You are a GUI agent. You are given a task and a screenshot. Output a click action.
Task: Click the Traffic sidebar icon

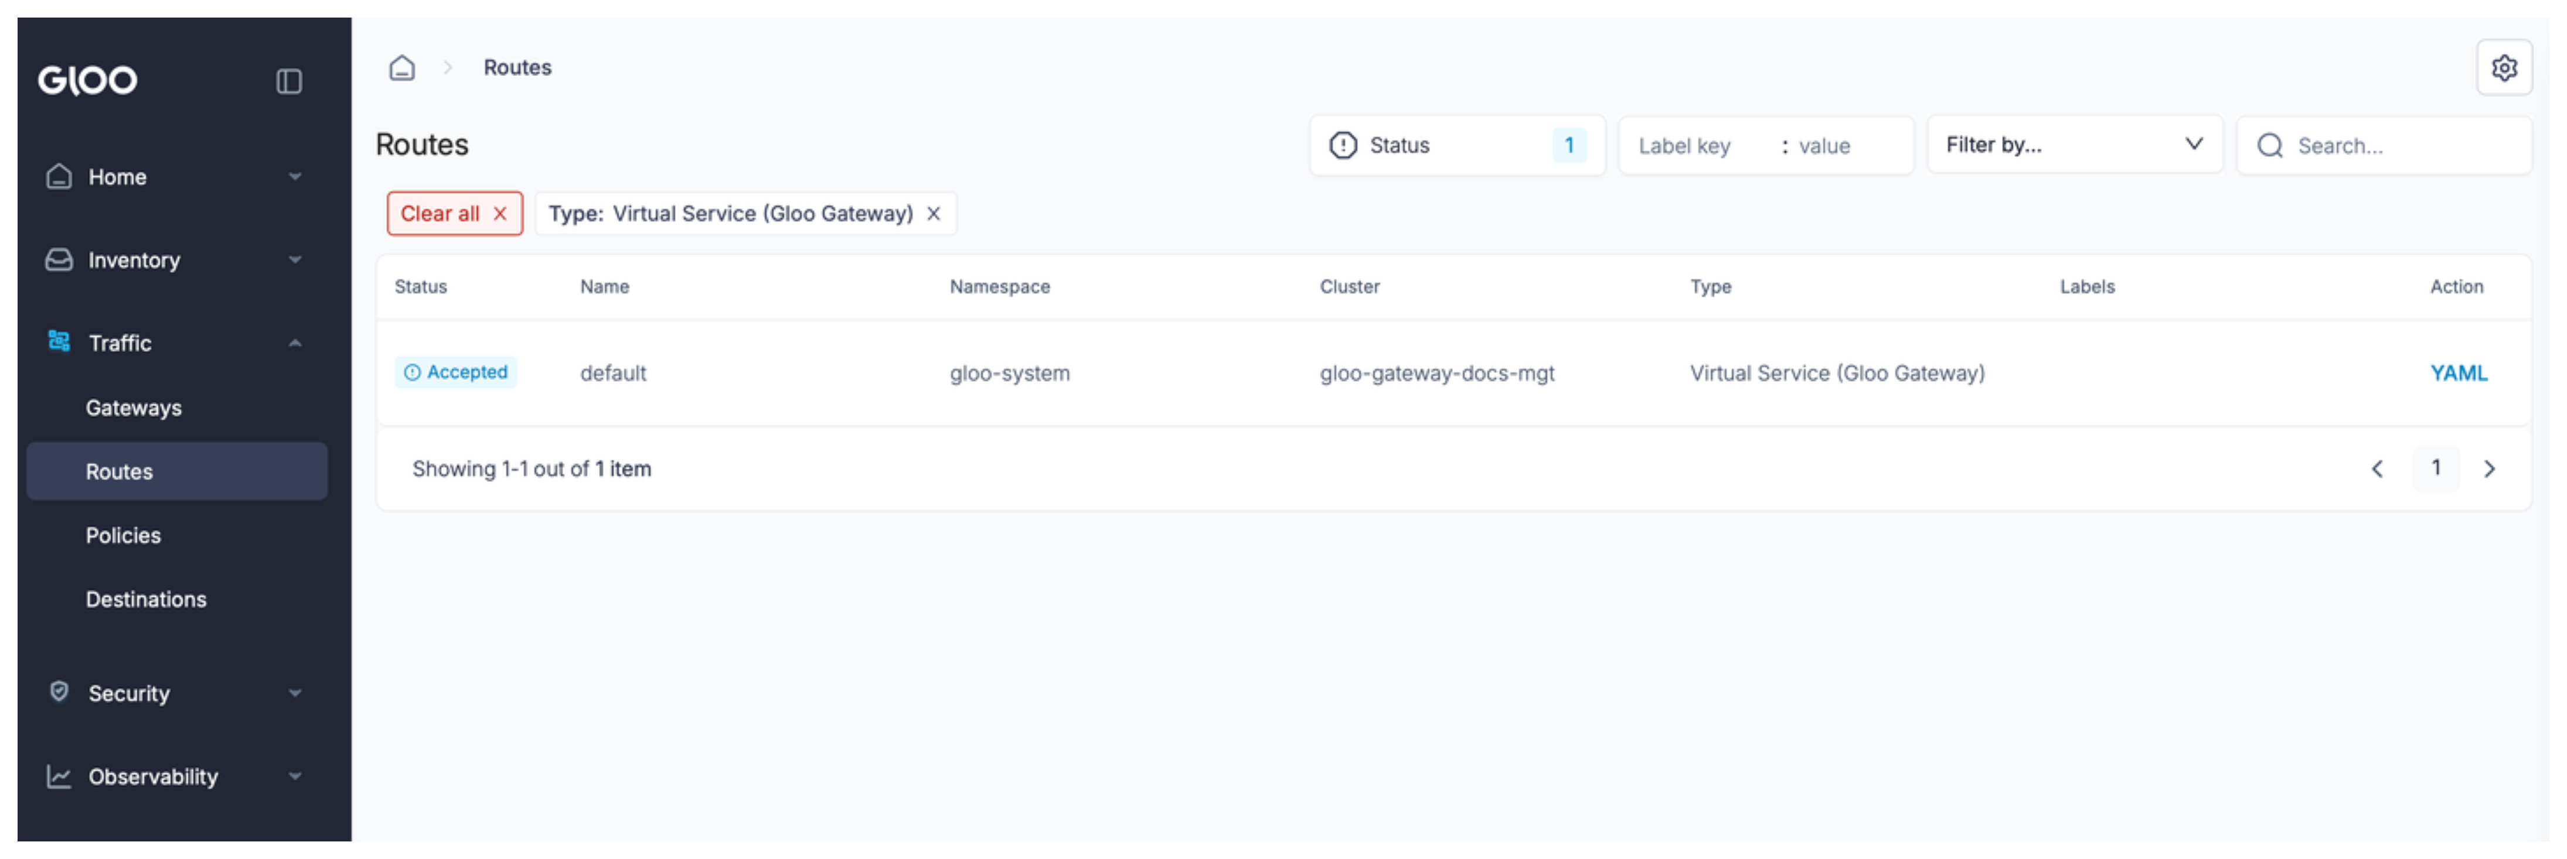coord(59,341)
